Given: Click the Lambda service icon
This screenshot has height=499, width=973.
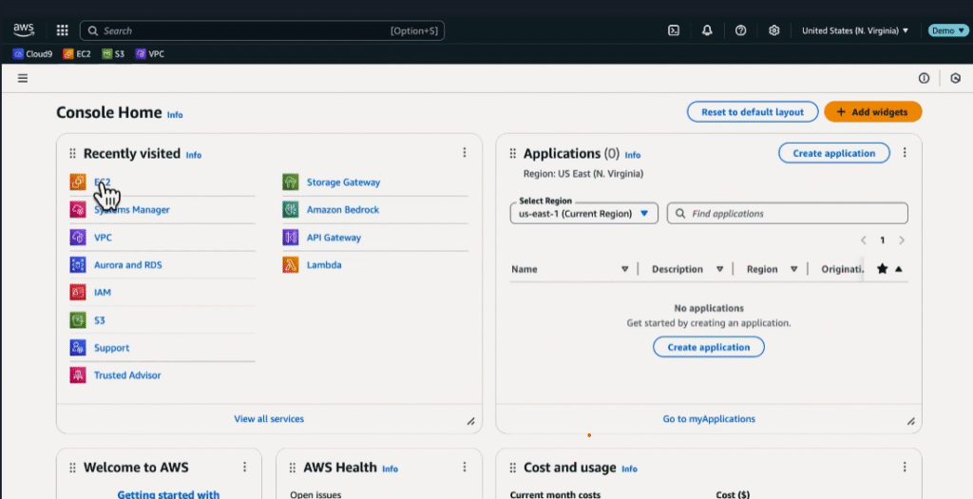Looking at the screenshot, I should point(291,265).
